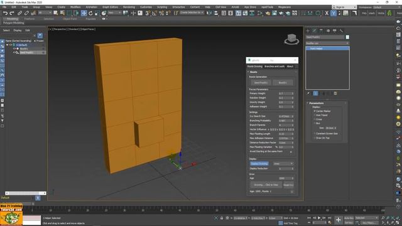The height and width of the screenshot is (226, 402).
Task: Toggle the selection lock icon in status bar
Action: (x=222, y=218)
